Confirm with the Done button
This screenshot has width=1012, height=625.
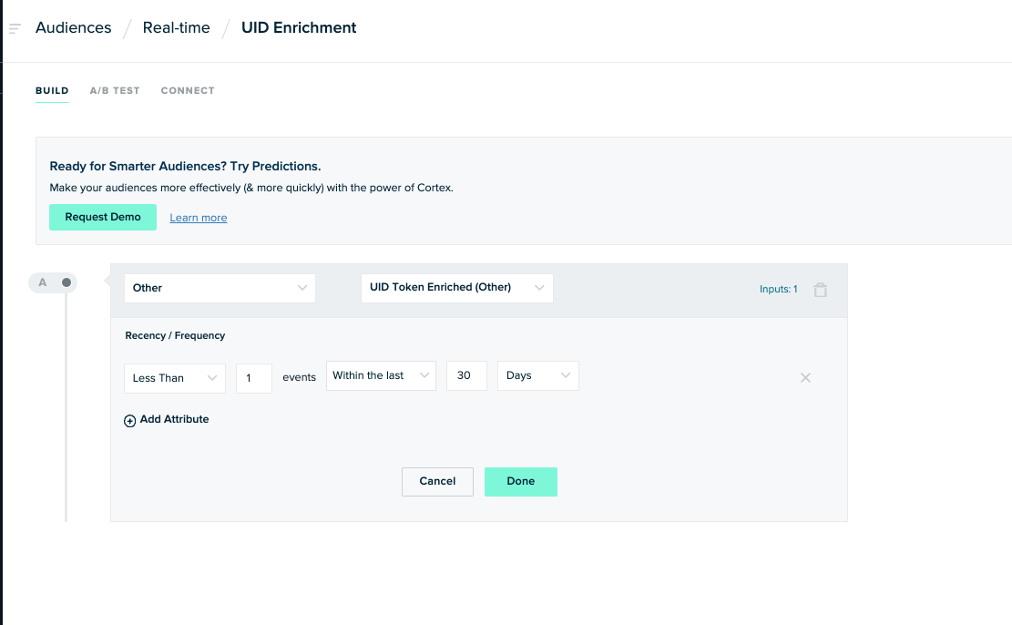coord(521,482)
